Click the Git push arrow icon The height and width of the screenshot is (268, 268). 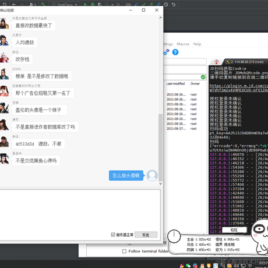[x=151, y=4]
